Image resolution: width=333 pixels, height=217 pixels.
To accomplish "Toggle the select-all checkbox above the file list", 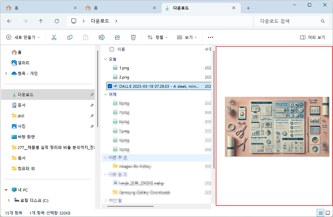I will coord(112,49).
